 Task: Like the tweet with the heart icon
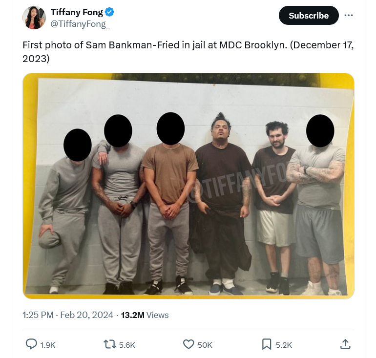click(188, 344)
